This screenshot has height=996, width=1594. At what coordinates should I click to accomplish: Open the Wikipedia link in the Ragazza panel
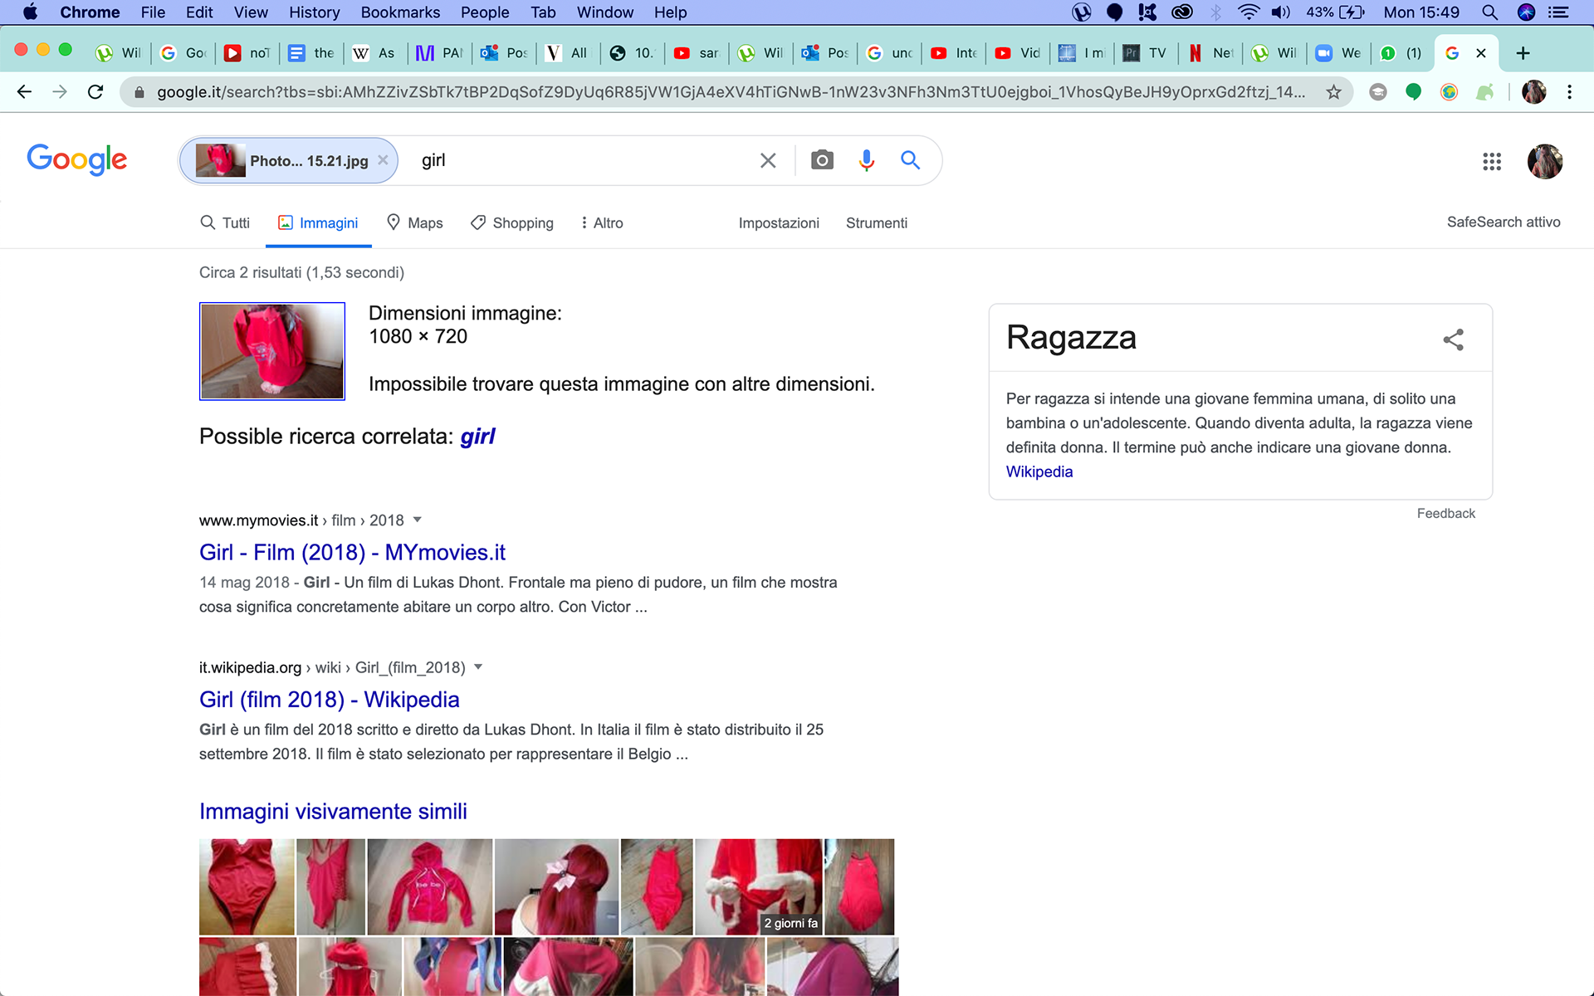pos(1039,471)
